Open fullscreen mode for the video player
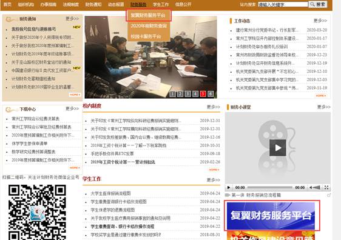The height and width of the screenshot is (240, 341). click(326, 187)
